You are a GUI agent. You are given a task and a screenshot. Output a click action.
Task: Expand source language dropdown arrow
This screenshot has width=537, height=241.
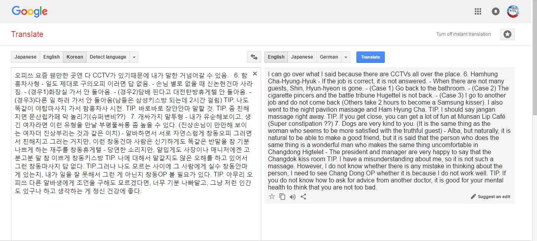click(x=134, y=57)
